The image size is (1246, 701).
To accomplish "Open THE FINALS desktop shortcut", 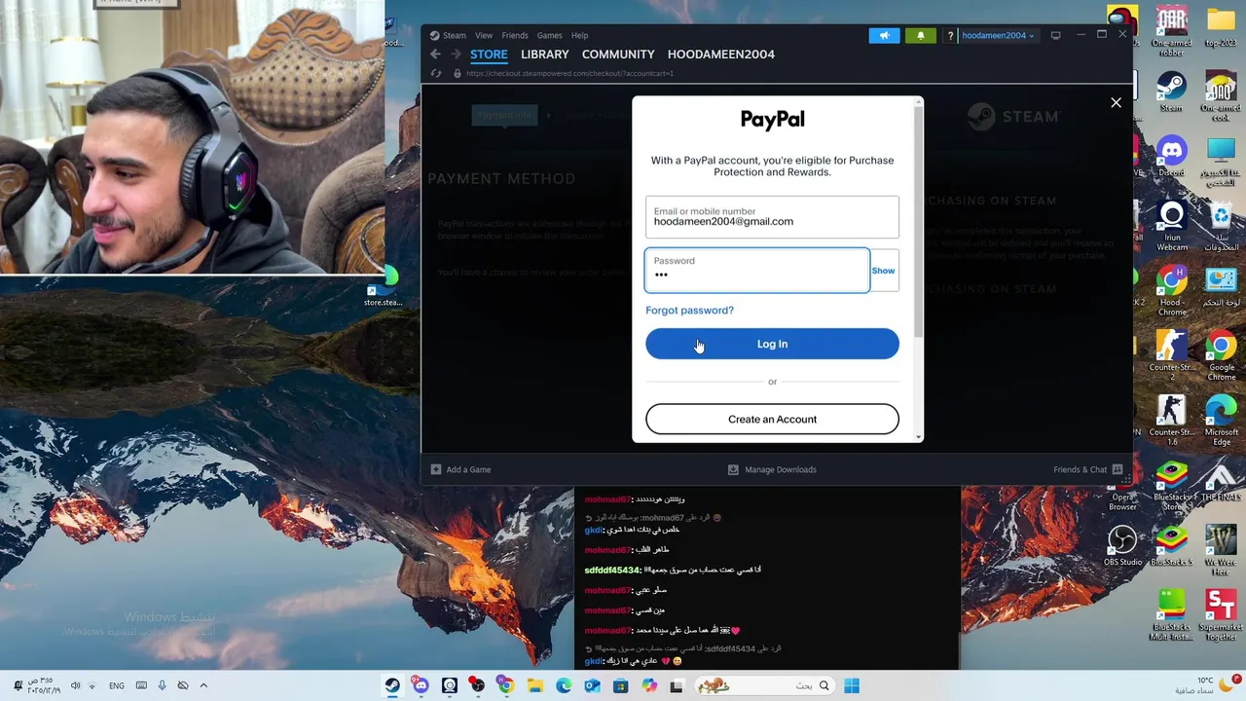I will click(x=1221, y=481).
